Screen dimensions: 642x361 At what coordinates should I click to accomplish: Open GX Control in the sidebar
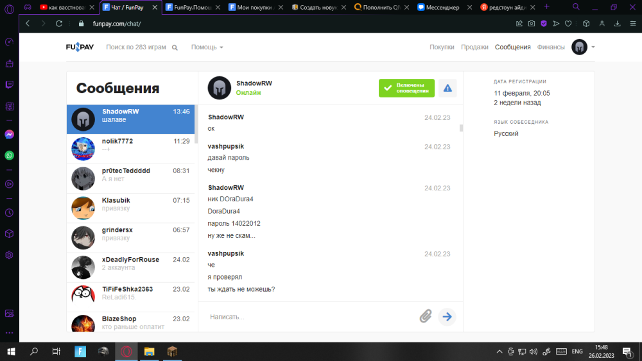tap(9, 42)
